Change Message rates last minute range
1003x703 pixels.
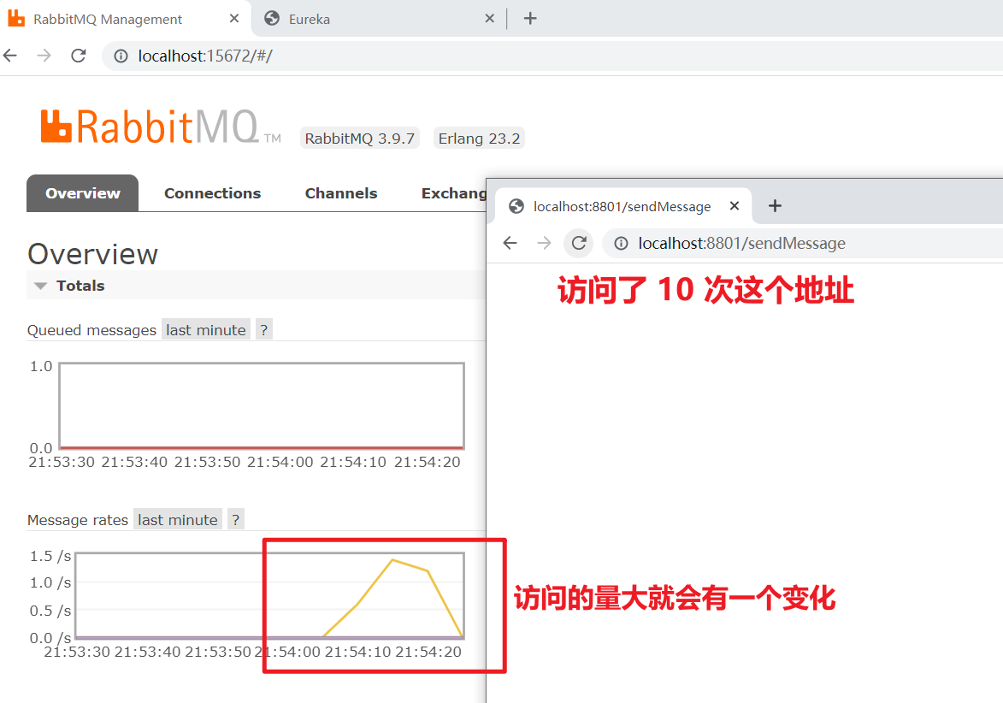tap(178, 520)
